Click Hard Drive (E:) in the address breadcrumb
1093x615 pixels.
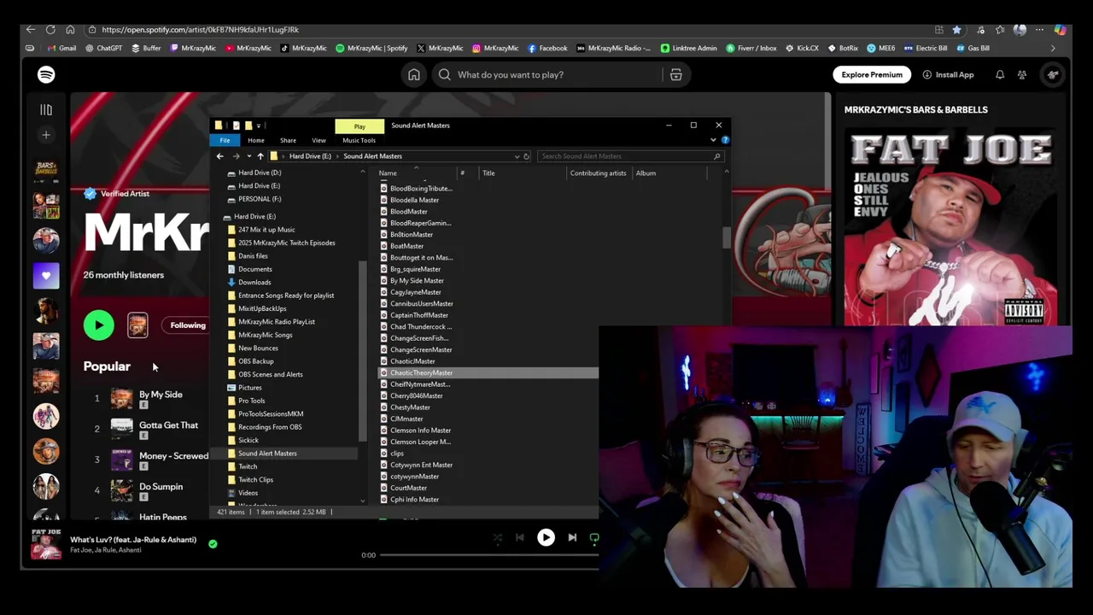(x=310, y=156)
